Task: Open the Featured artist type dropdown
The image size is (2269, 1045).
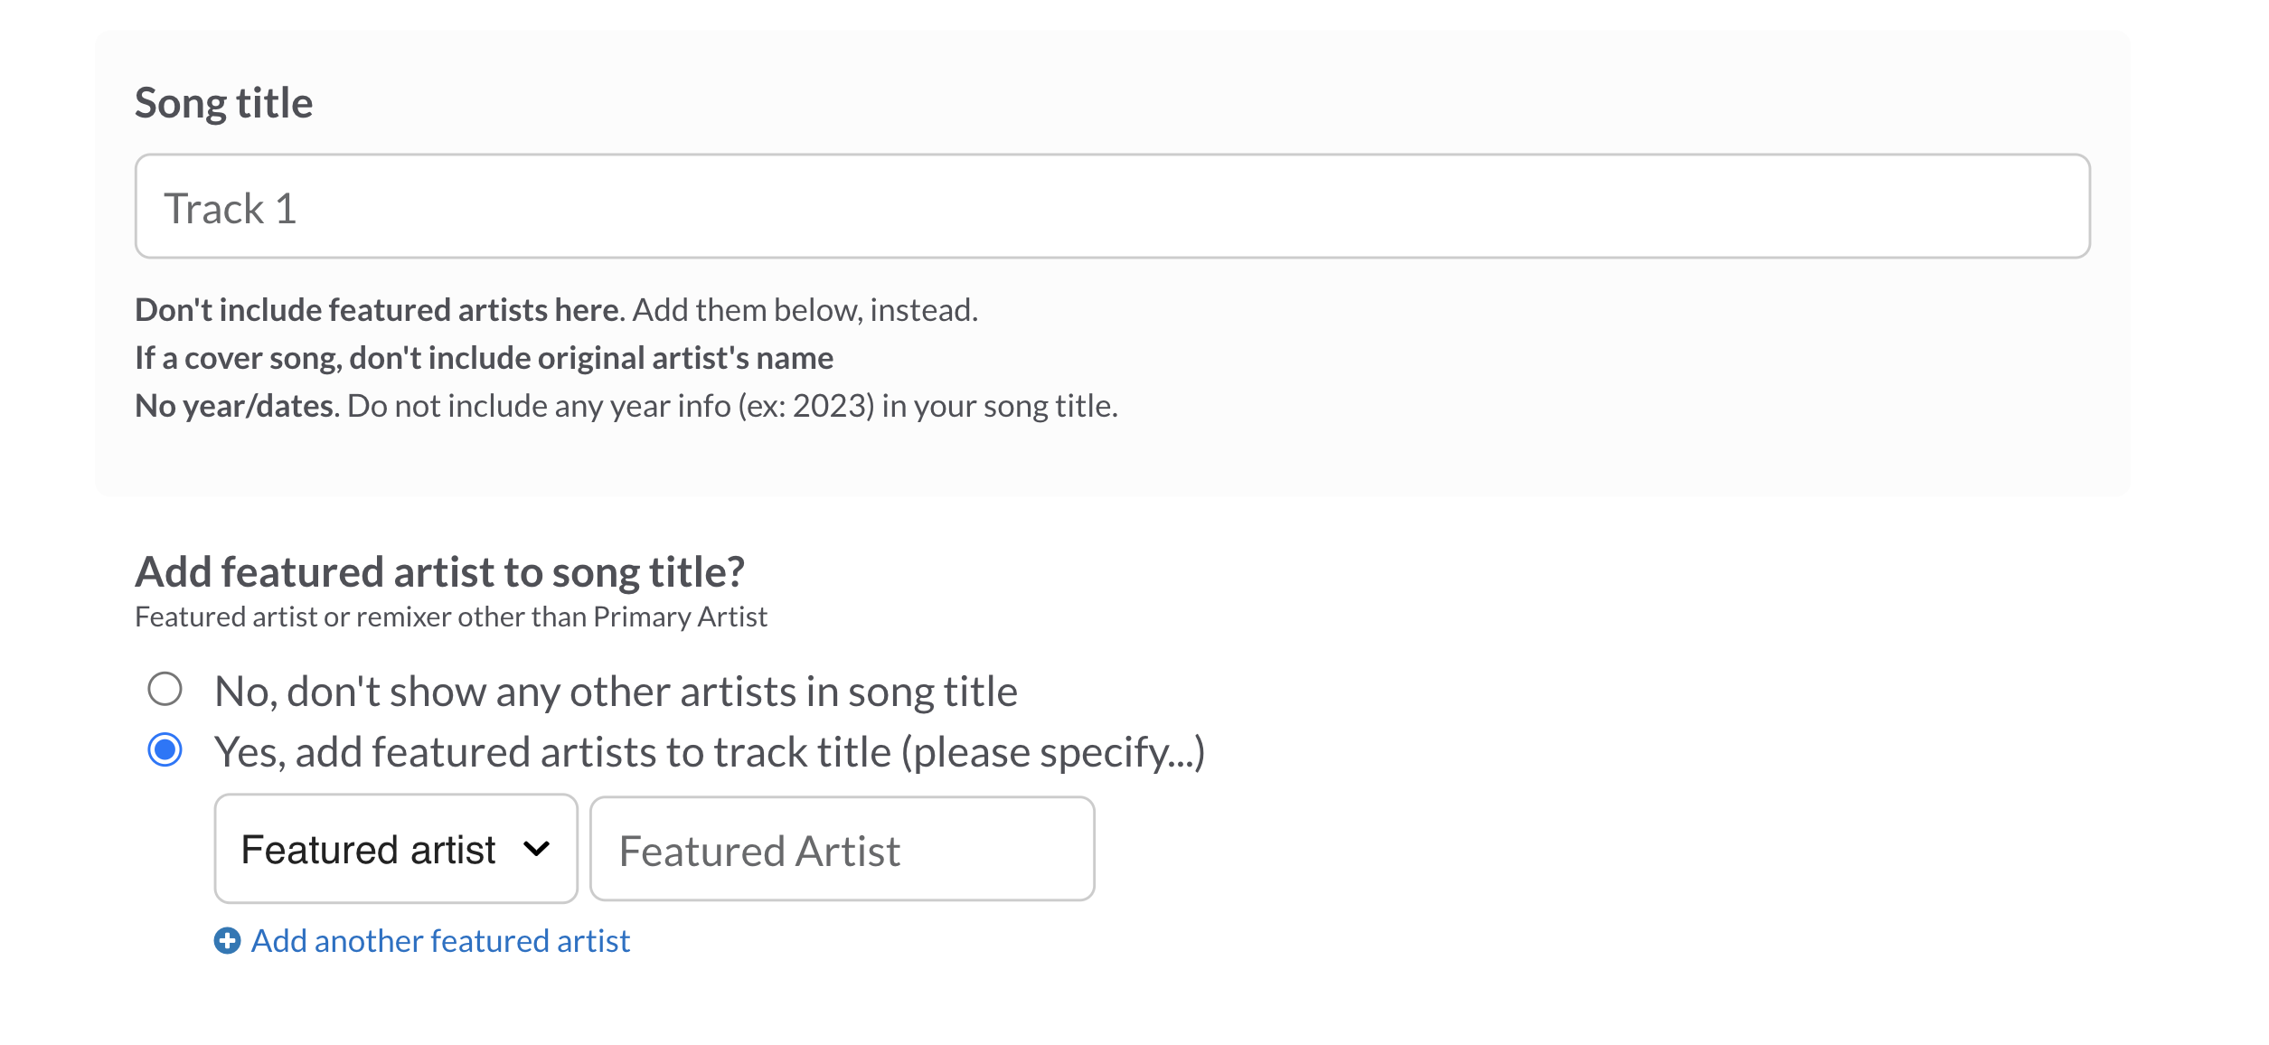Action: [395, 849]
